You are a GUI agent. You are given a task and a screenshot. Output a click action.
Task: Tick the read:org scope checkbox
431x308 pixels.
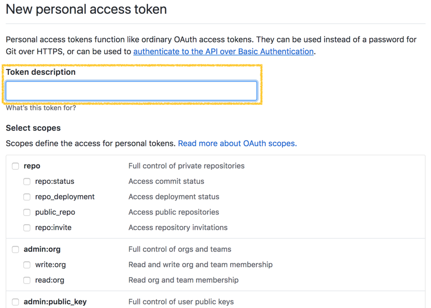point(27,280)
